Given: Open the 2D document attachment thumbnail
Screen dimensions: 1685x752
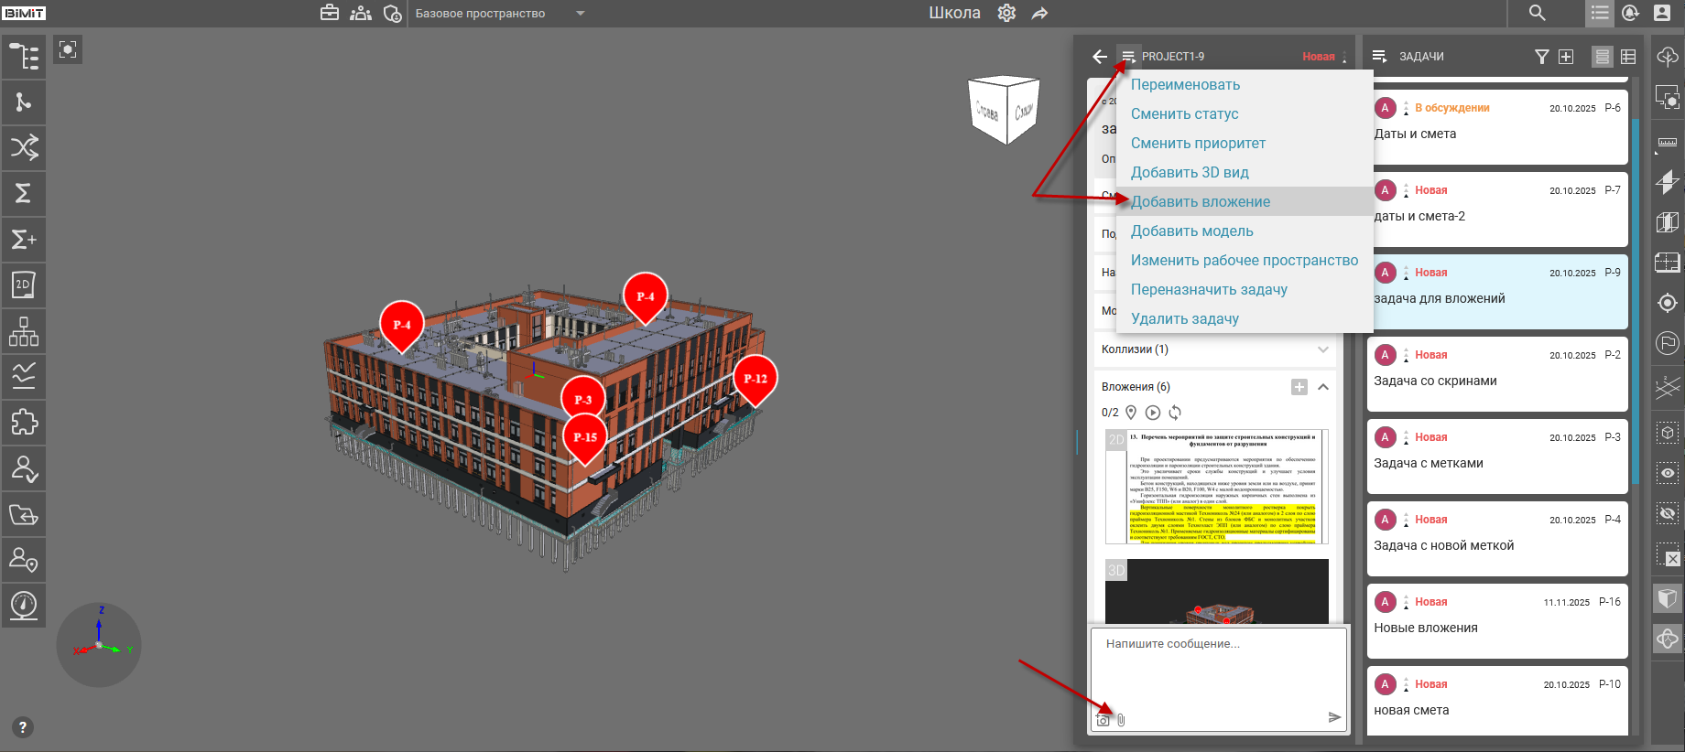Looking at the screenshot, I should [1216, 487].
